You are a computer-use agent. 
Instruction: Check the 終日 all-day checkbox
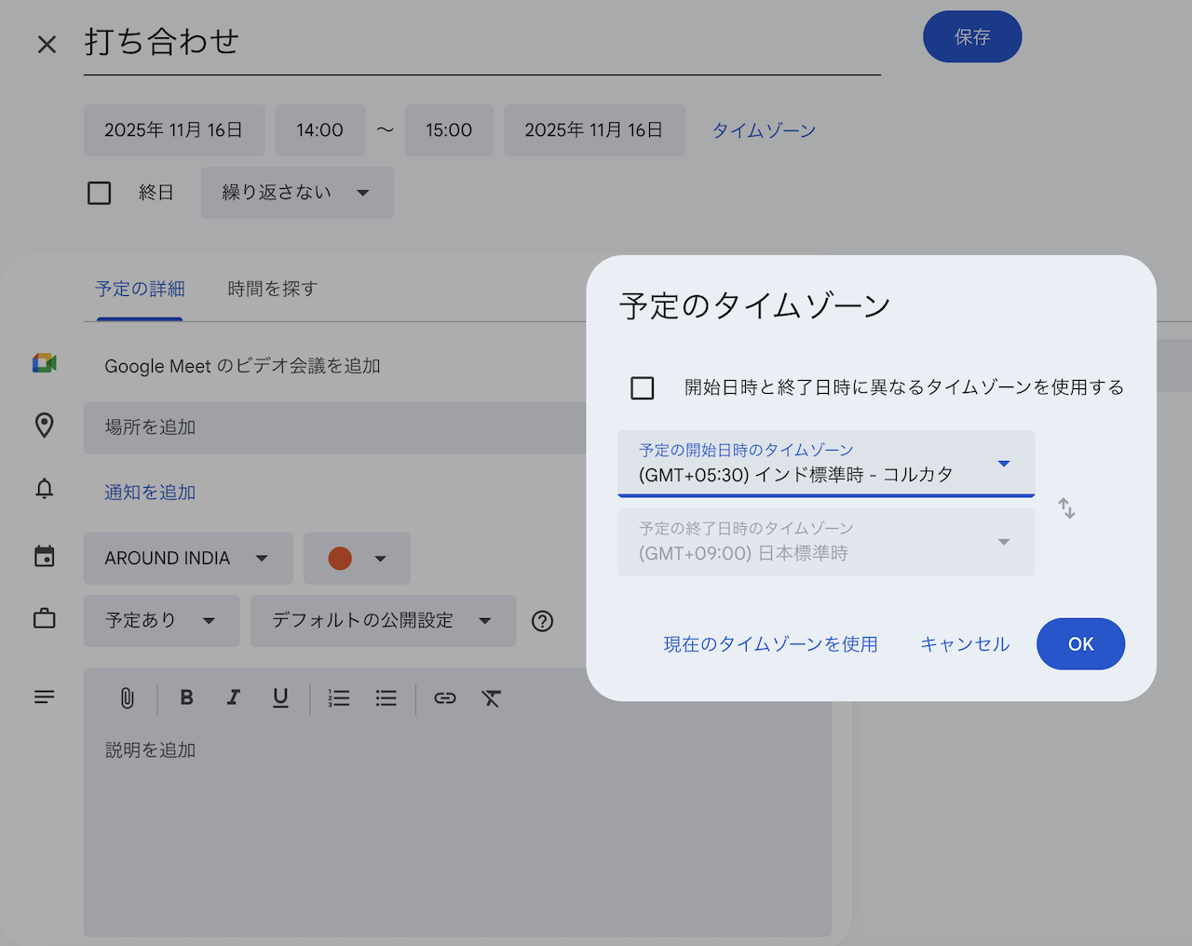(100, 193)
